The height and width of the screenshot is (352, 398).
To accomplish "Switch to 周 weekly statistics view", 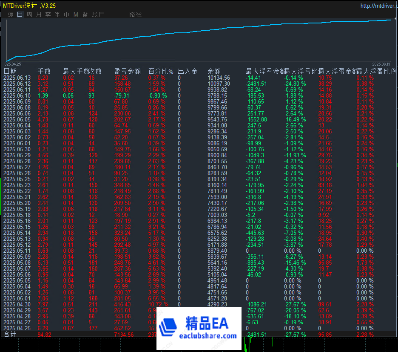I will point(29,14).
